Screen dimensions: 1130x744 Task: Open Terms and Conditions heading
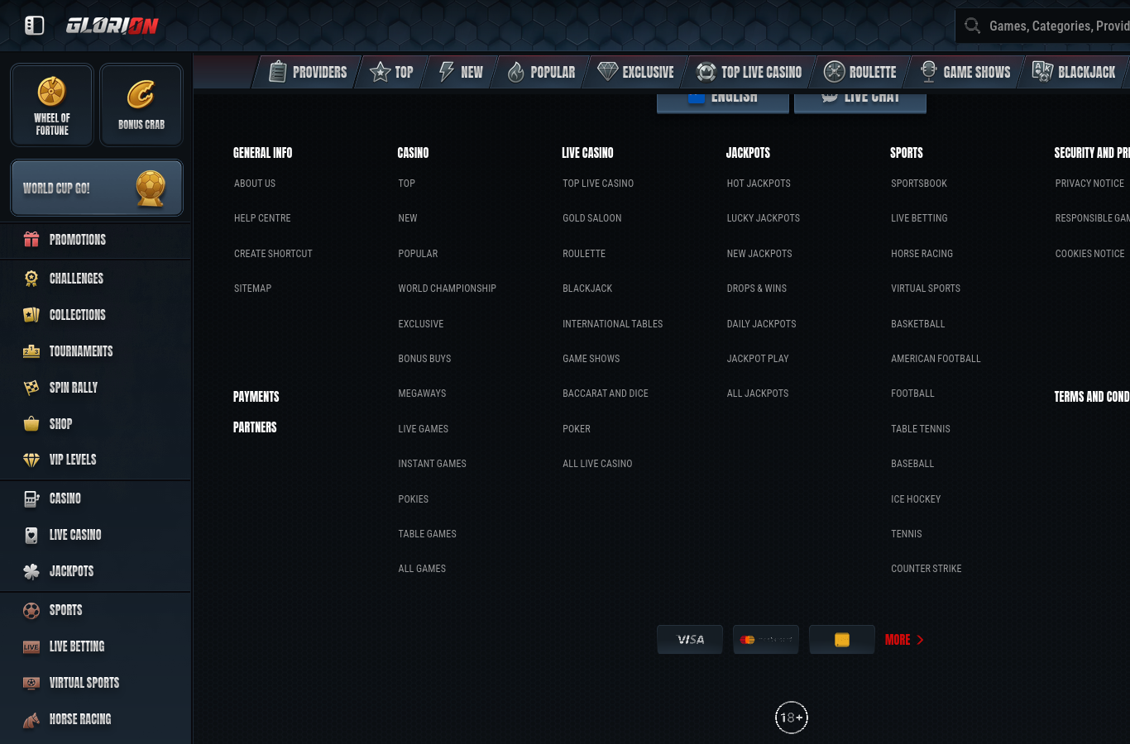click(x=1092, y=397)
